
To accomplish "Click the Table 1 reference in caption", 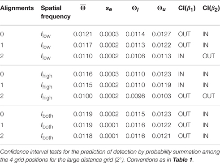I will [182, 160].
